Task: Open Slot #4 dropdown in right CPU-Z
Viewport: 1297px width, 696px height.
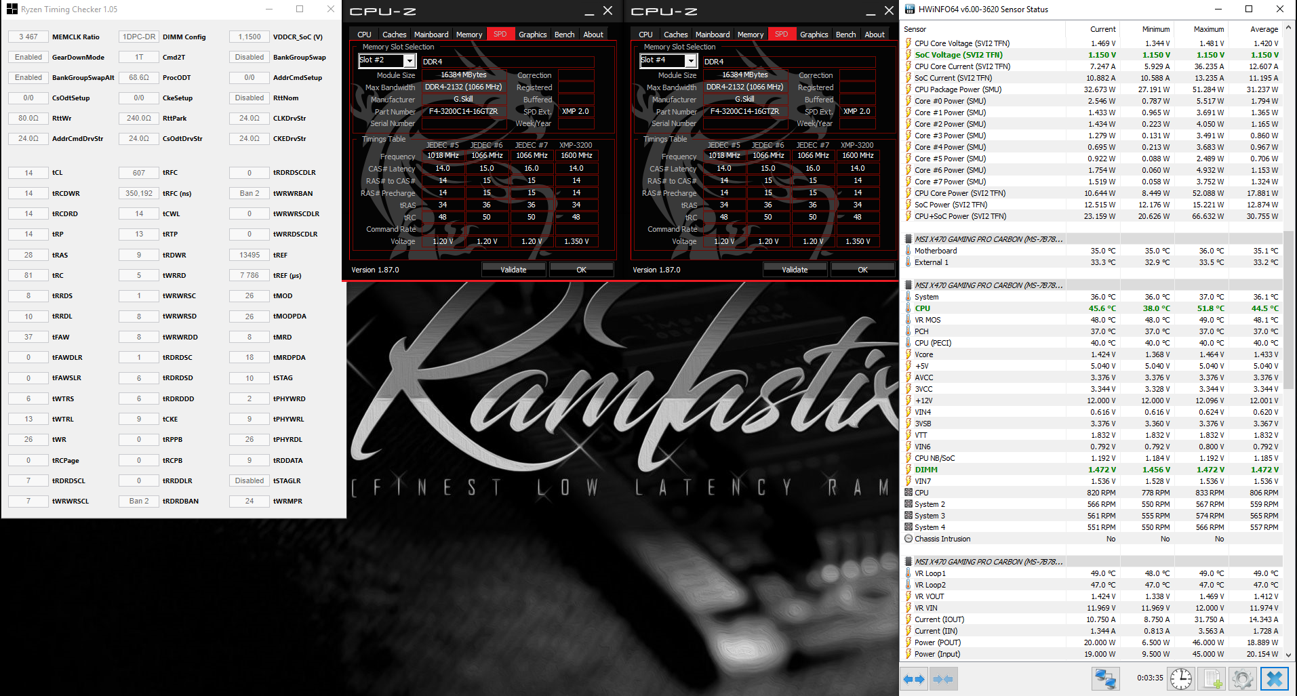Action: (691, 61)
